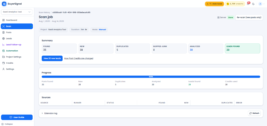Click the Dashboard grid icon
The image size is (267, 126).
3,20
